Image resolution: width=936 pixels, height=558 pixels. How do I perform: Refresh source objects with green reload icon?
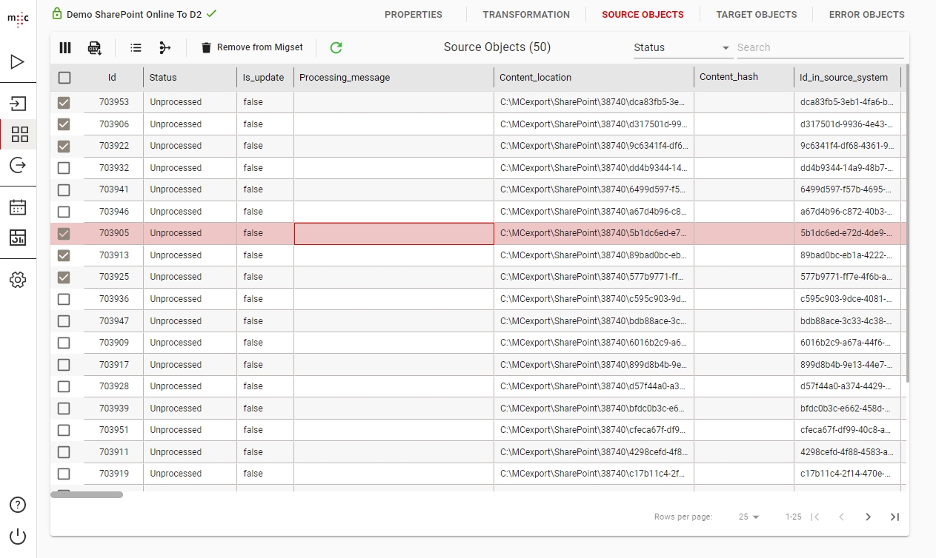(336, 48)
